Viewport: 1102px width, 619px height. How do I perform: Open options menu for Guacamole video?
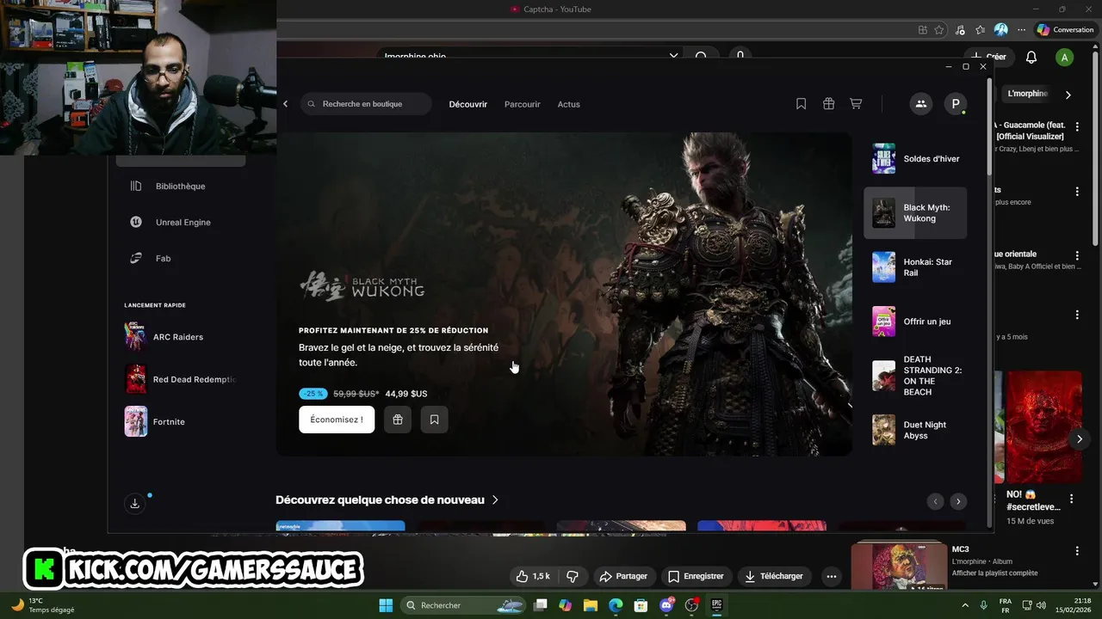[1077, 126]
